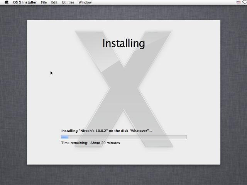Click the "Installing" heading
The width and height of the screenshot is (247, 185).
(123, 43)
